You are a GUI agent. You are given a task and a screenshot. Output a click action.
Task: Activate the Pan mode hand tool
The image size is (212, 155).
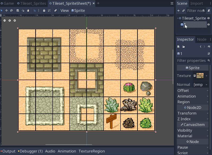28,11
